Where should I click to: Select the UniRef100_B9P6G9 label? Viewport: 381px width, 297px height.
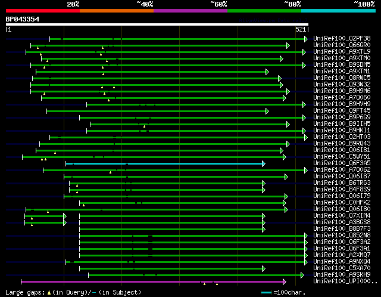(342, 117)
